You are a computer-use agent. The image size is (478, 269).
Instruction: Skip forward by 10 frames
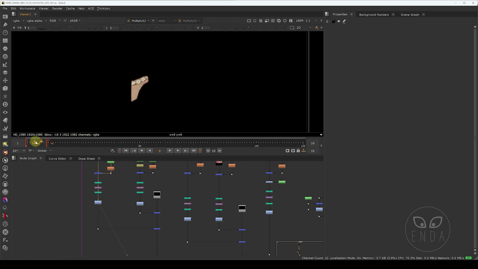(219, 151)
